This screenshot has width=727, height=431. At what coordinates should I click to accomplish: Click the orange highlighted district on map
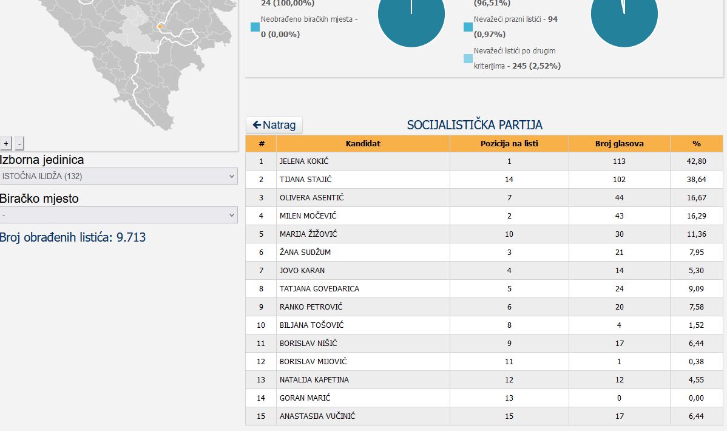160,27
